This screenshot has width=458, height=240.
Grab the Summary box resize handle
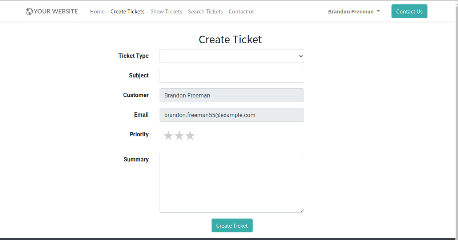[302, 210]
